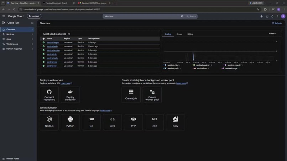
Task: Sort by the Last updated column header
Action: 94,39
